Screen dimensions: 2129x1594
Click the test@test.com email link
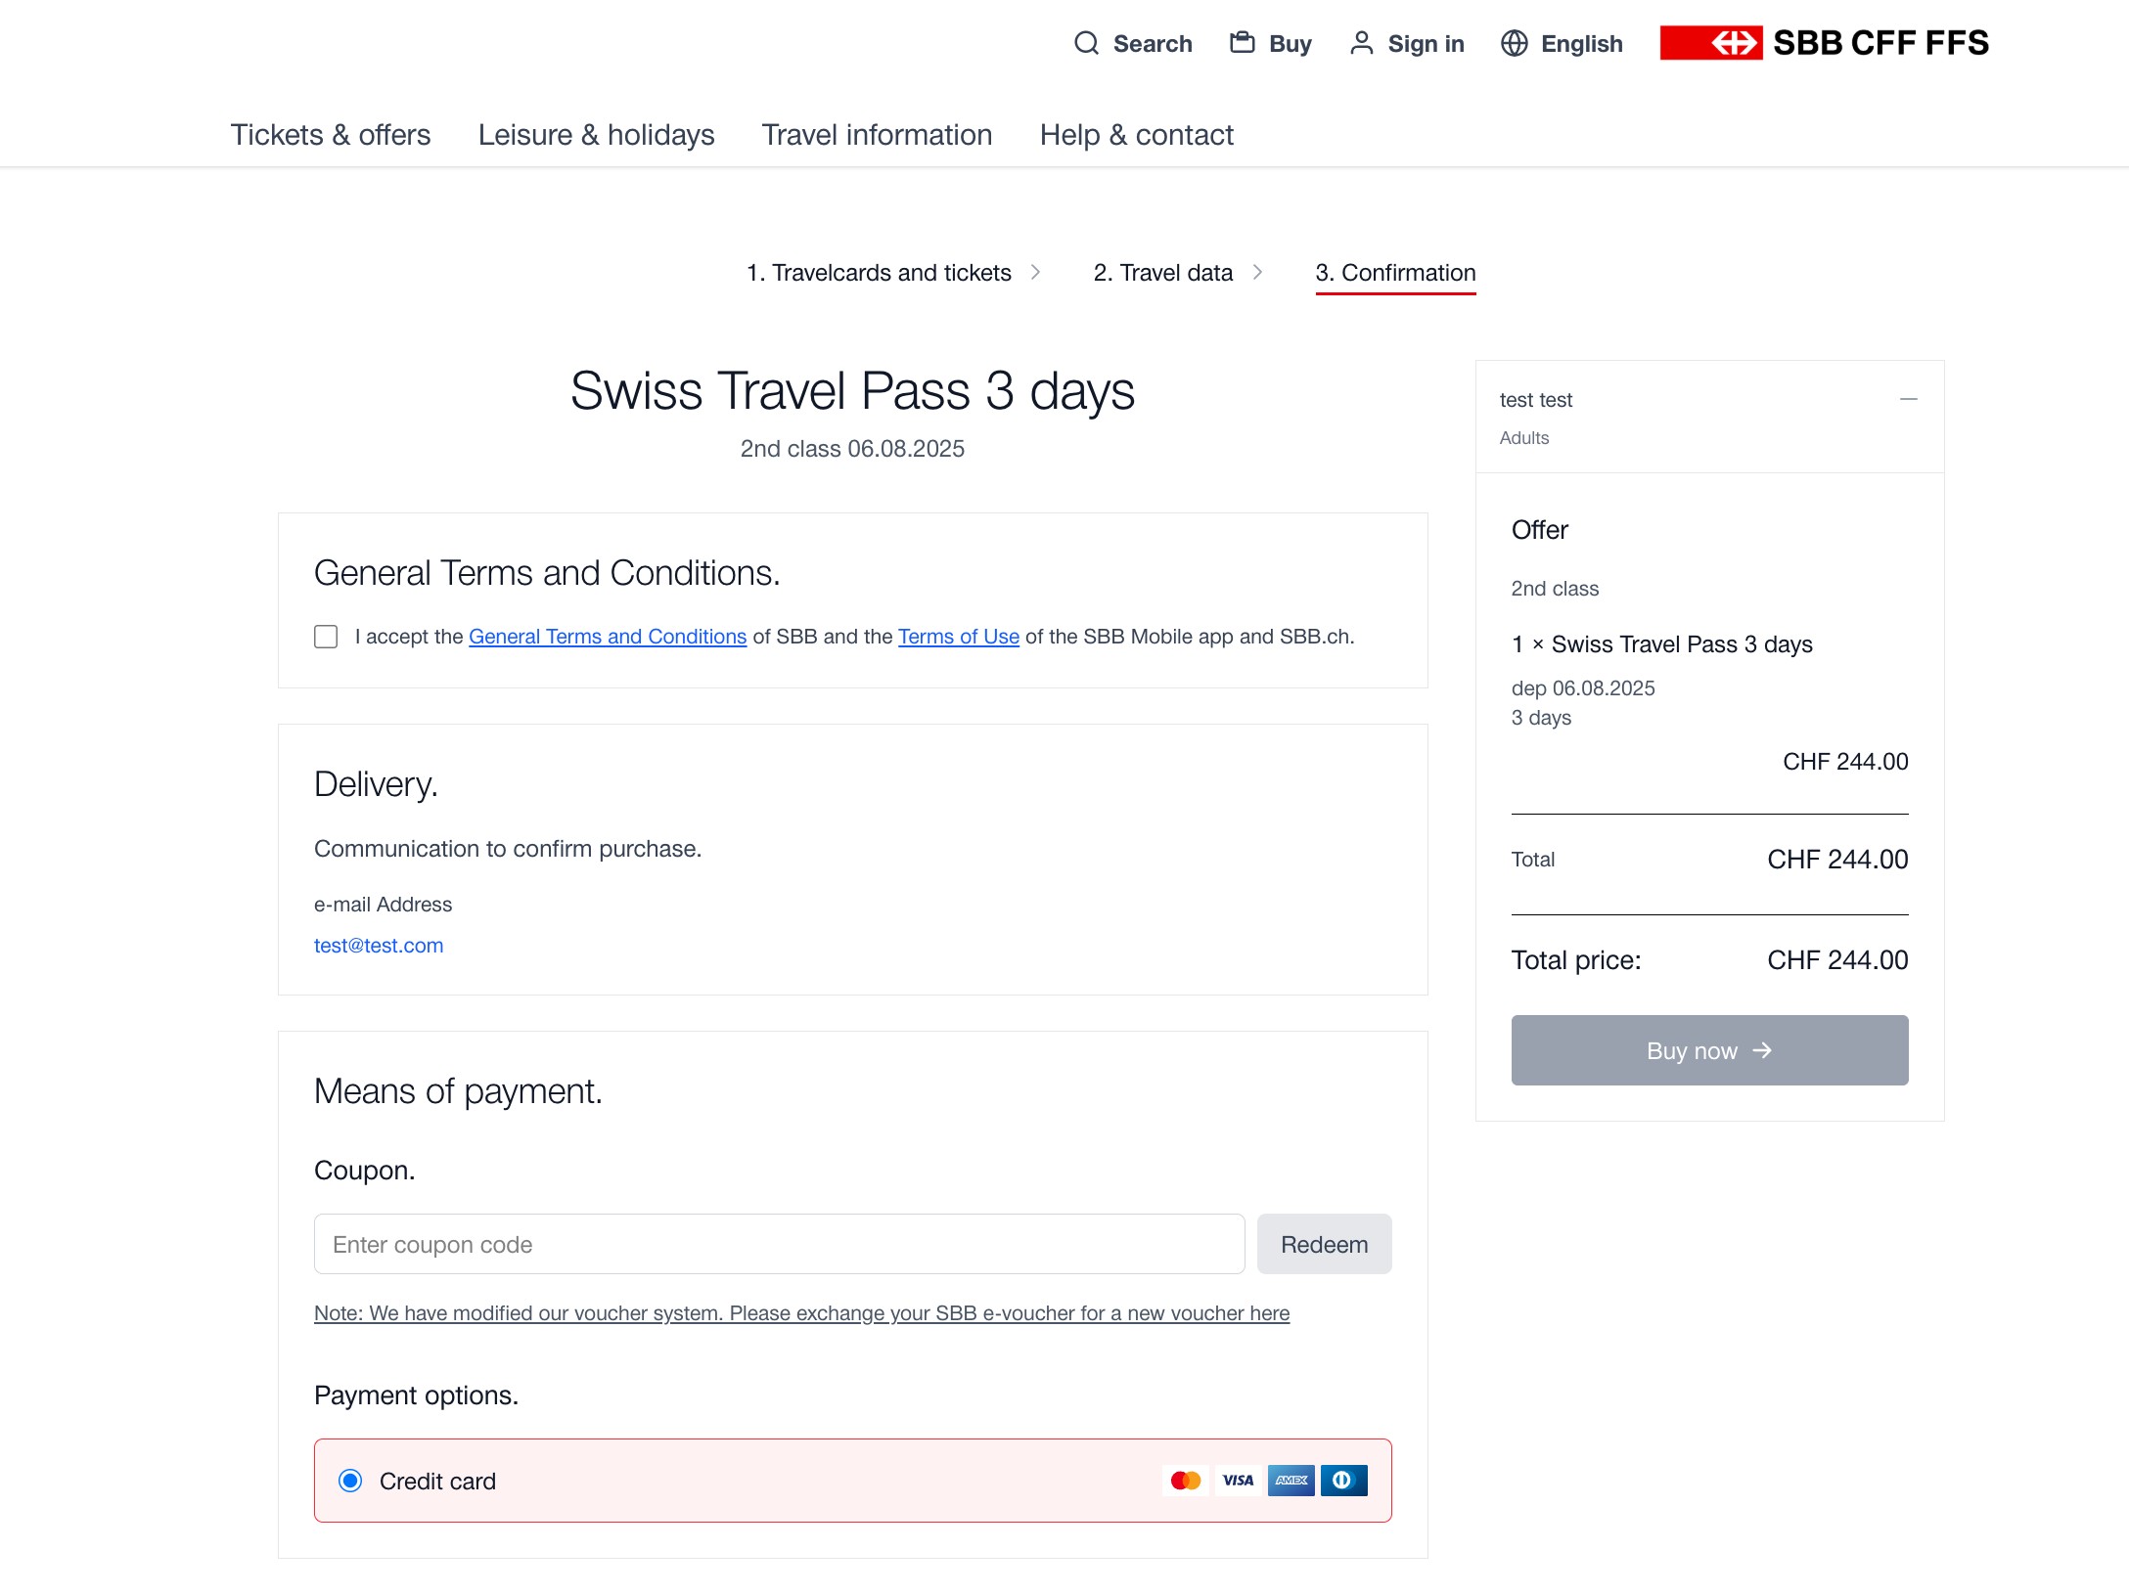tap(379, 946)
